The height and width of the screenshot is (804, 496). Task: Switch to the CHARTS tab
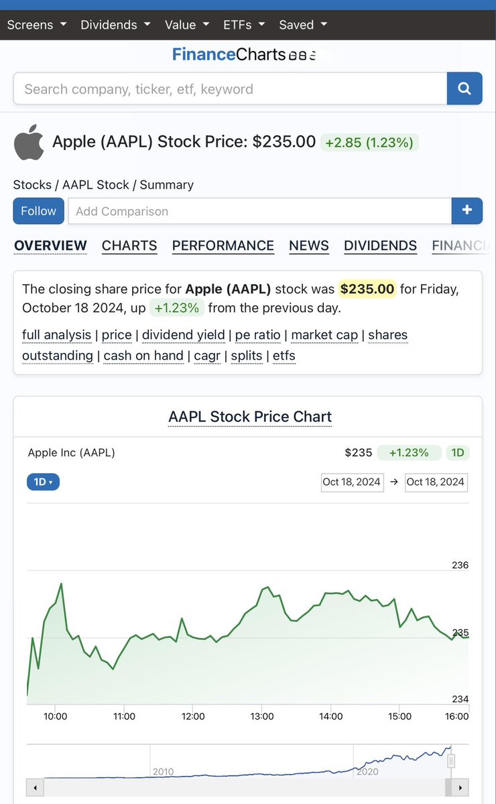pos(129,246)
